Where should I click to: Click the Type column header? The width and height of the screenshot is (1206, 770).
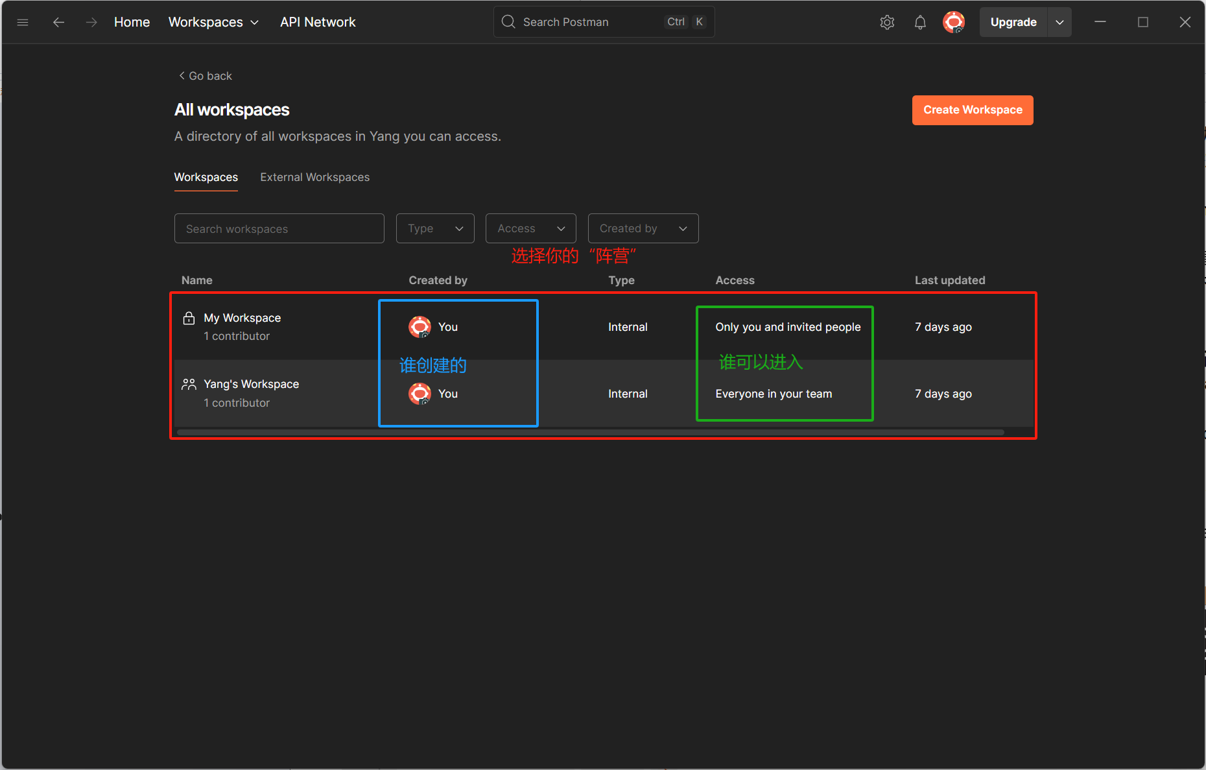coord(621,280)
